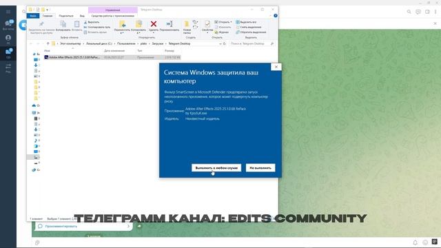Click 'Журнал' history item in ribbon

222,32
